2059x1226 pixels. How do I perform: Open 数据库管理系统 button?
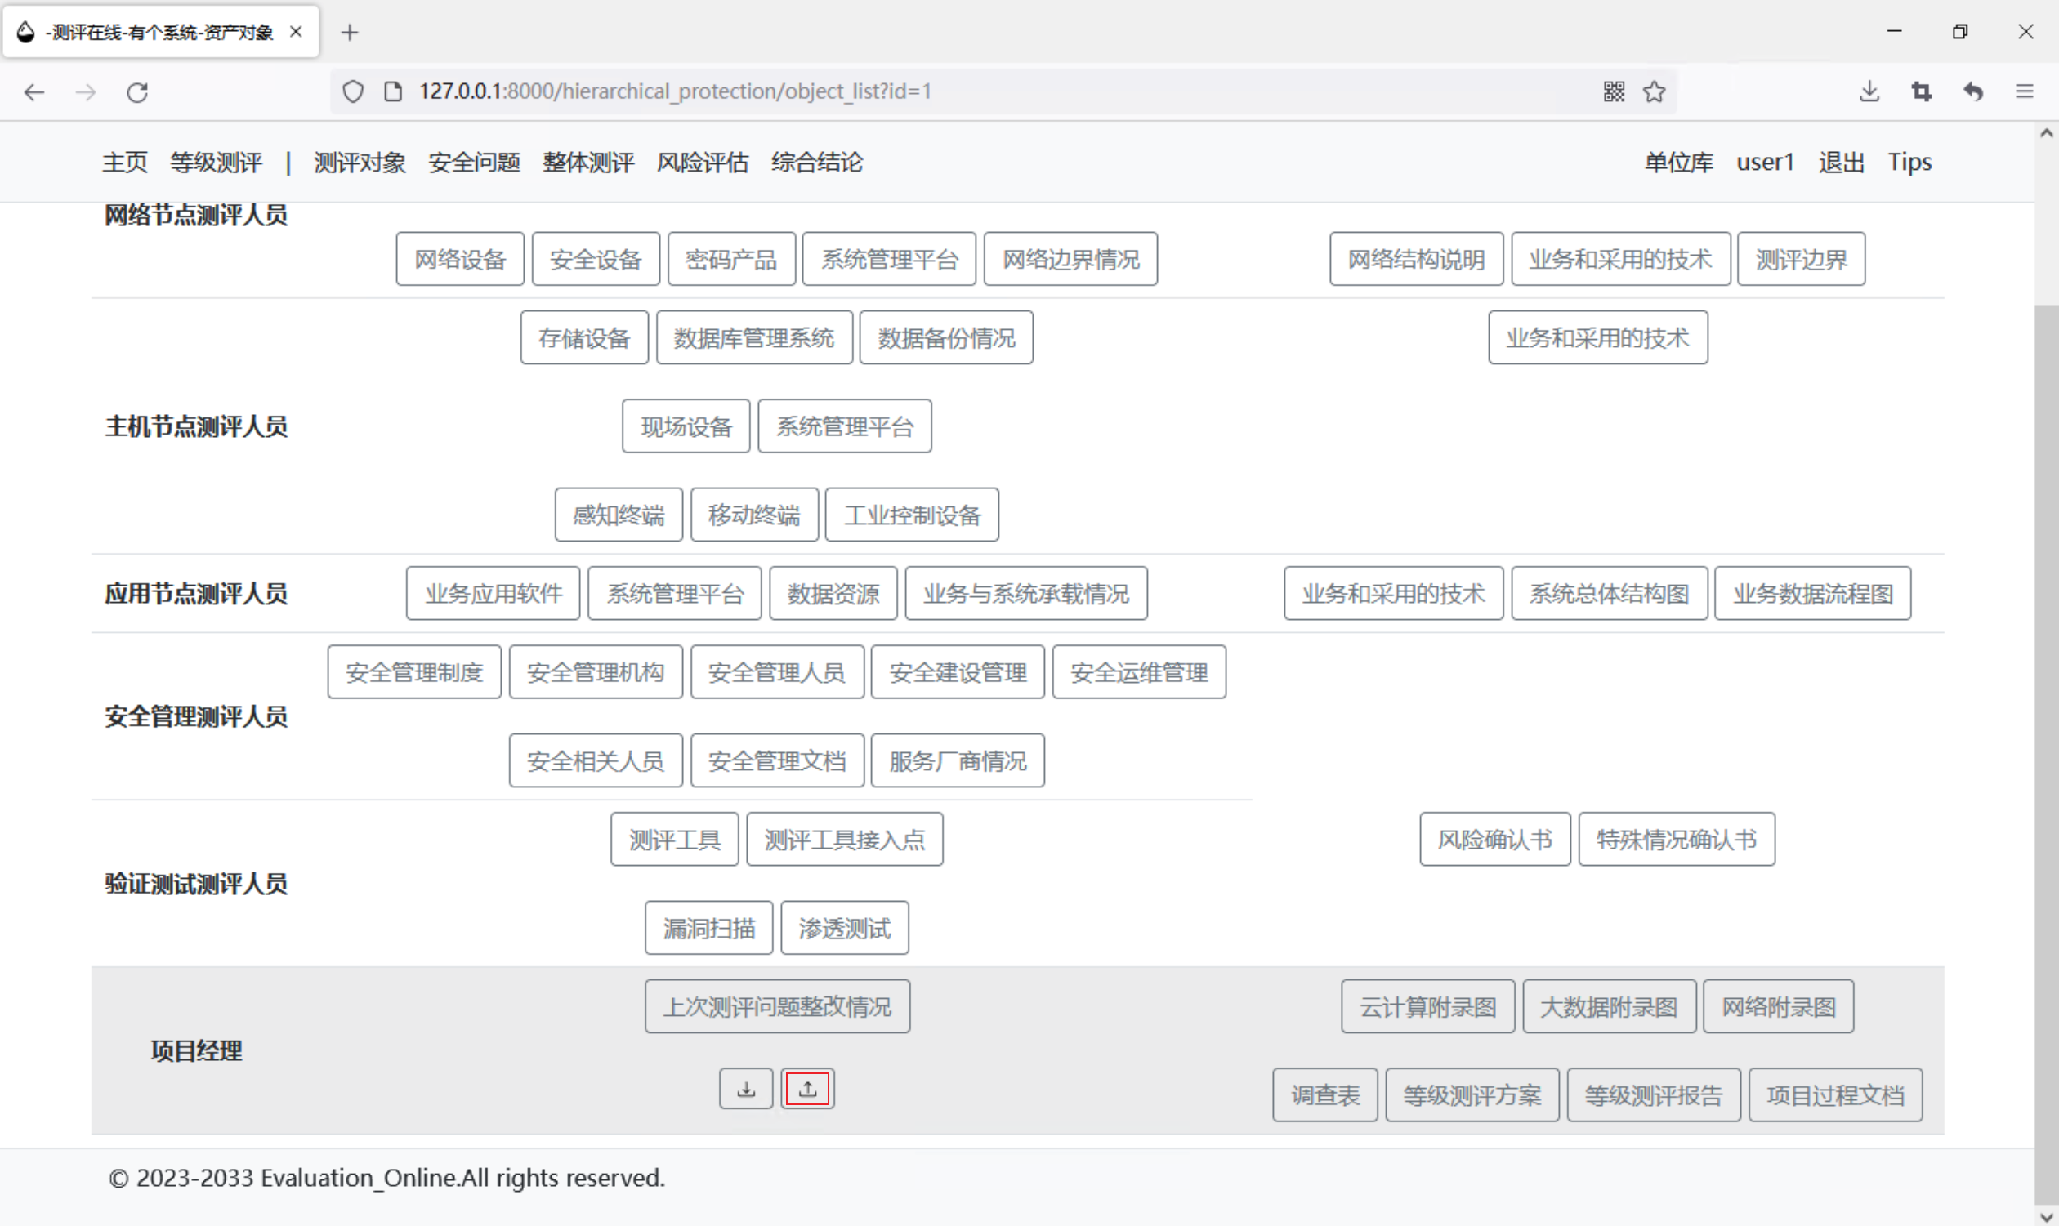[754, 338]
